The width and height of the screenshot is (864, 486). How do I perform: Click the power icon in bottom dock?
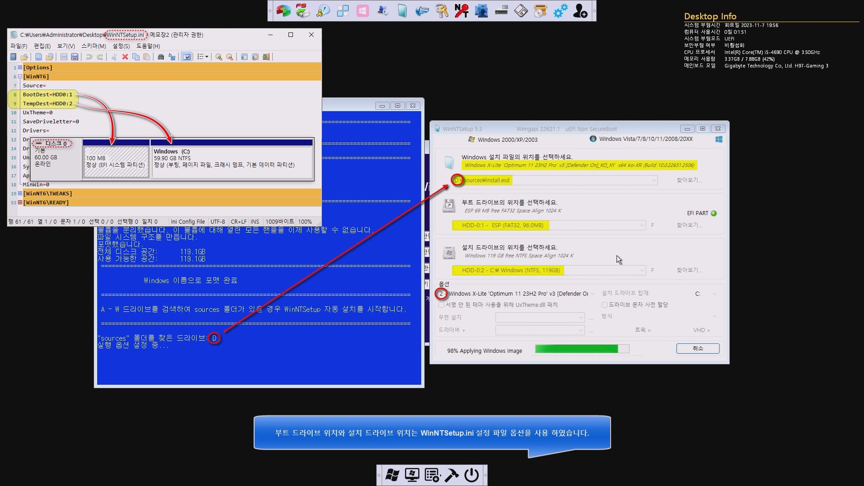click(471, 475)
